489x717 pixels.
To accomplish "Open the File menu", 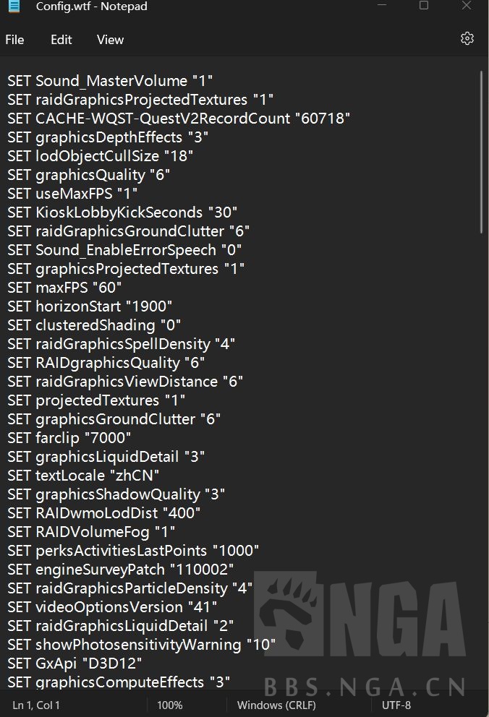I will (14, 40).
